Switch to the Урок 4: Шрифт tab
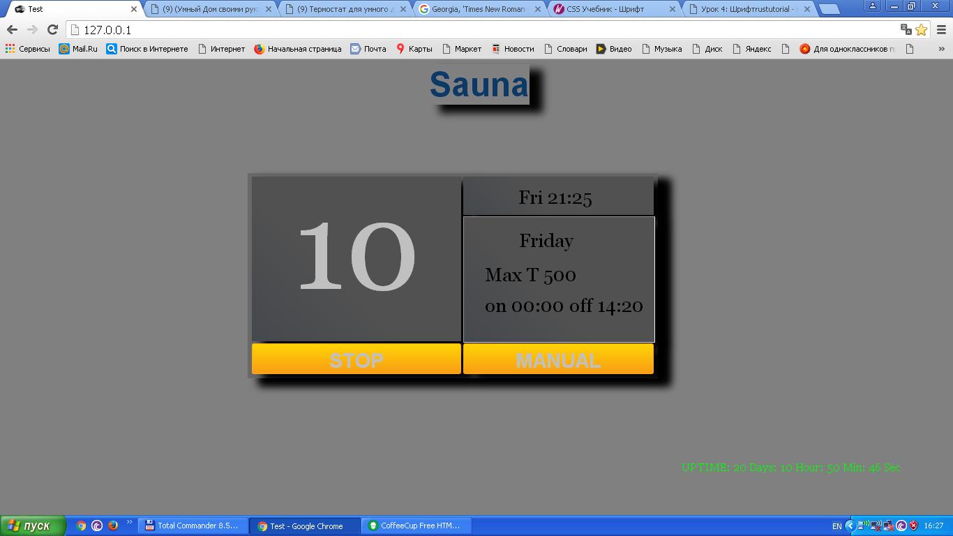 coord(749,9)
